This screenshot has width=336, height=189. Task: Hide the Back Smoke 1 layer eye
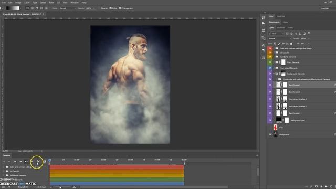point(270,85)
